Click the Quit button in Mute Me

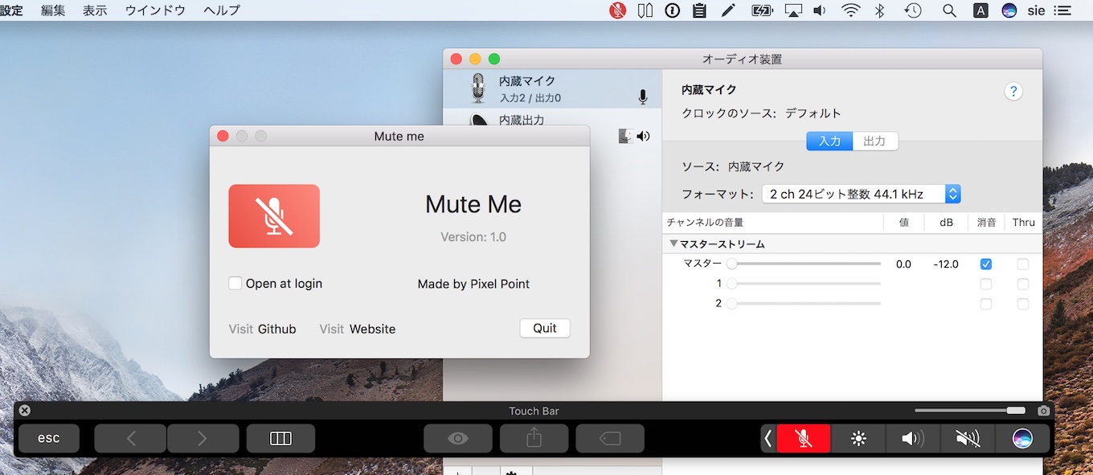pyautogui.click(x=545, y=328)
